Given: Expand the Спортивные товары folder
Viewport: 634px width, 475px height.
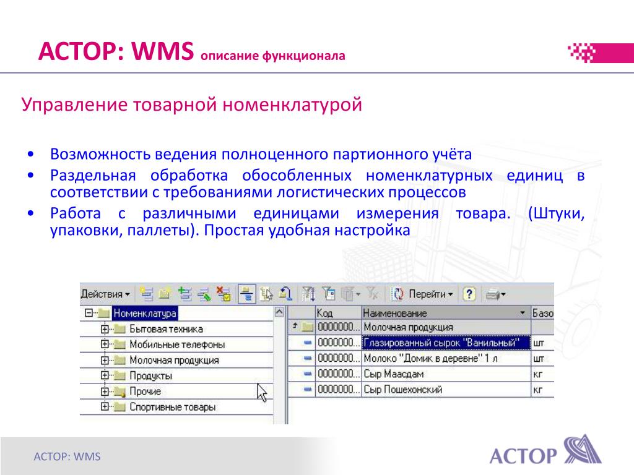Looking at the screenshot, I should tap(104, 407).
